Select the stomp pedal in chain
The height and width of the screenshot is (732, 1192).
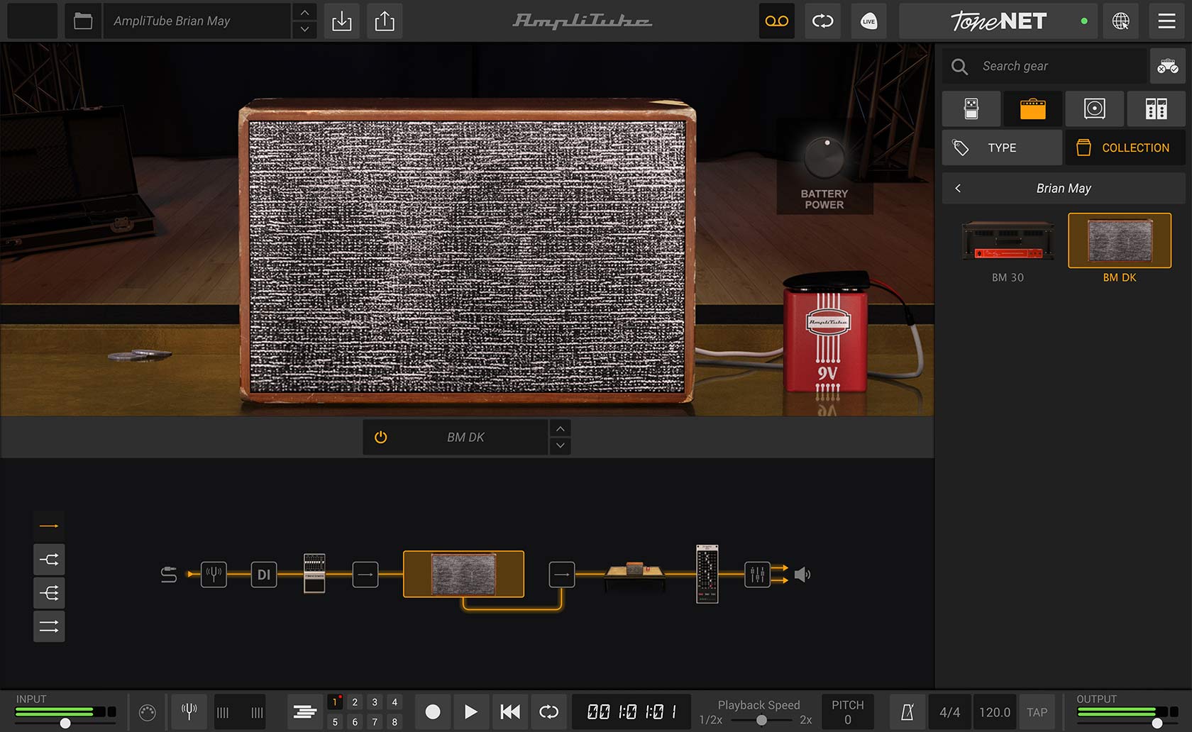point(314,573)
